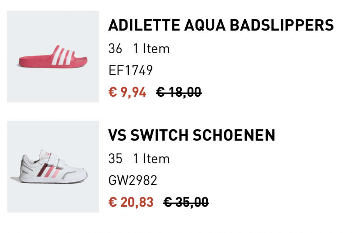The width and height of the screenshot is (354, 233).
Task: Click the word ADILETTE in first title
Action: [144, 25]
